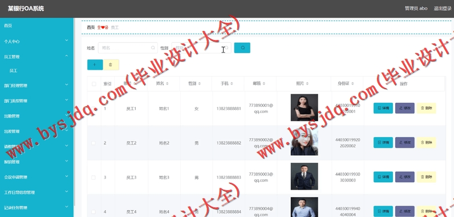Select 员工 submenu item in sidebar
Image resolution: width=454 pixels, height=217 pixels.
(x=13, y=71)
